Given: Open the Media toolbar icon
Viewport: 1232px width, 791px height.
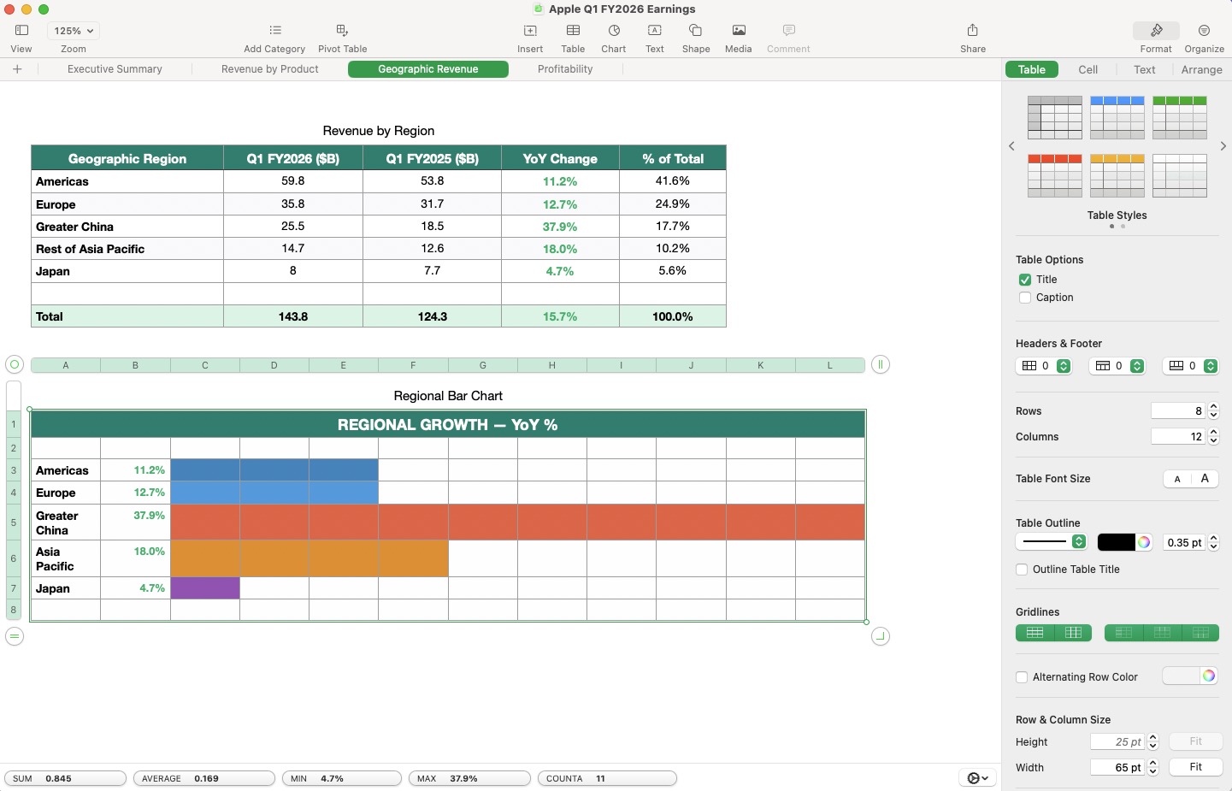Looking at the screenshot, I should point(739,31).
